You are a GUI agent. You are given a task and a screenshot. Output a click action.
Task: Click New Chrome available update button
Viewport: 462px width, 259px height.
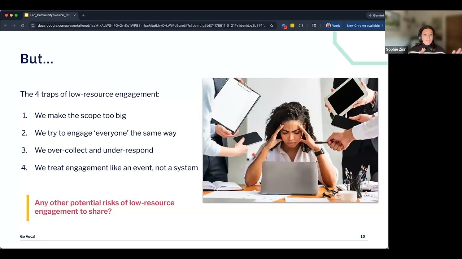pos(363,26)
